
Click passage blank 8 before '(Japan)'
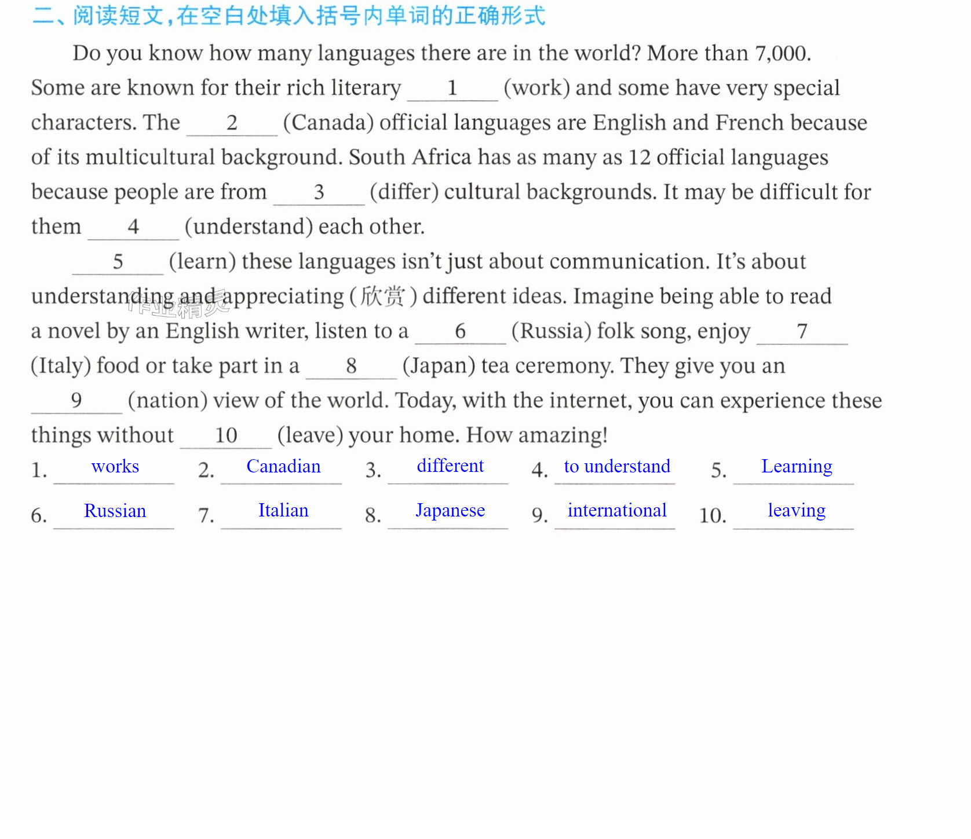352,367
